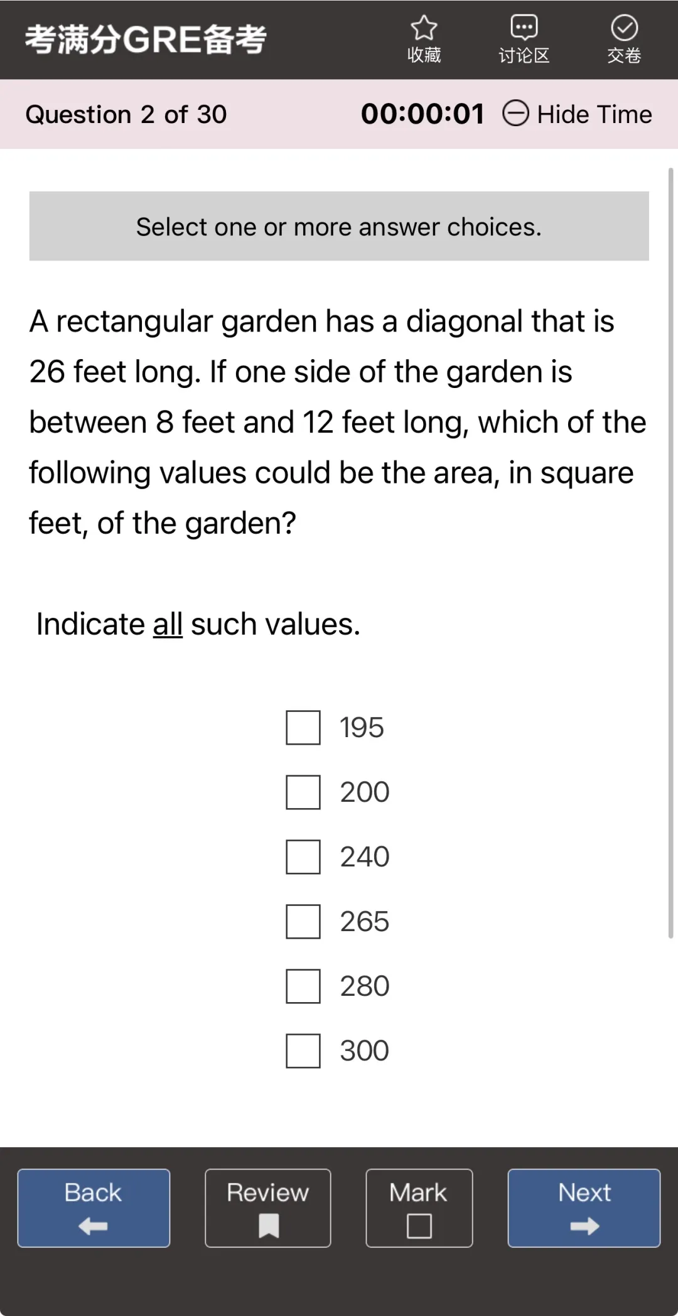Open the discussion area chat icon
This screenshot has height=1316, width=678.
[x=524, y=28]
